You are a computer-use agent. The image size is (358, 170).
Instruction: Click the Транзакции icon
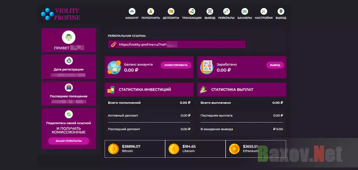(x=192, y=11)
